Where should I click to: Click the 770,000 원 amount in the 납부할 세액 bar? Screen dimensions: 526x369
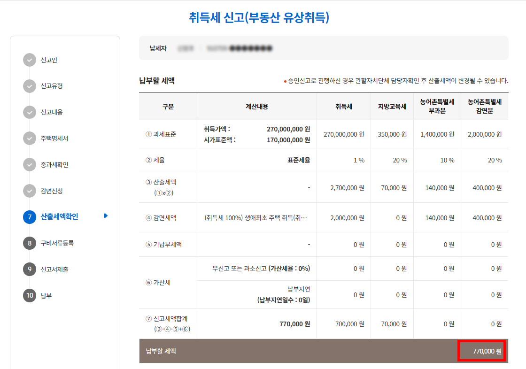(x=481, y=351)
